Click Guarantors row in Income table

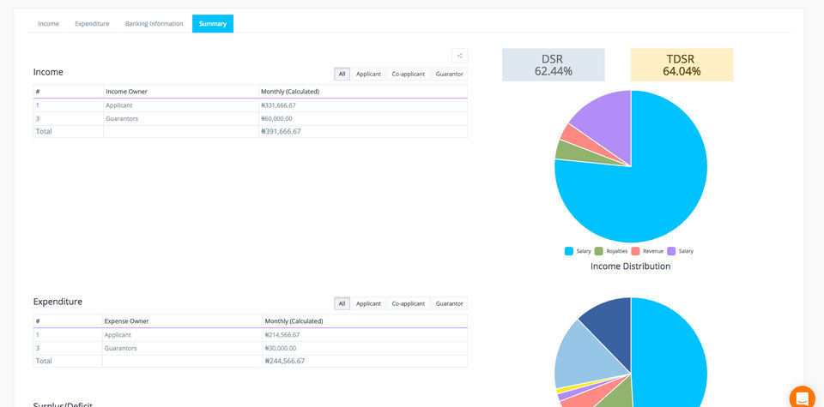coord(250,119)
